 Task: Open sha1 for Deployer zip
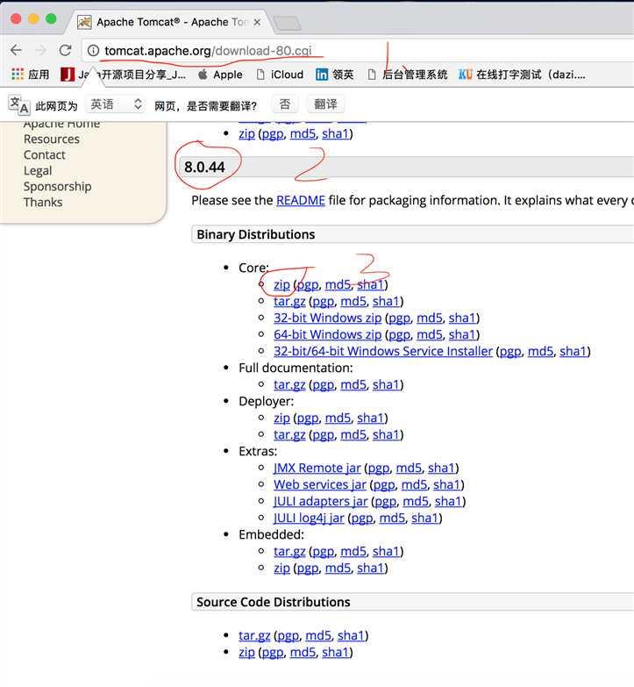pyautogui.click(x=370, y=418)
